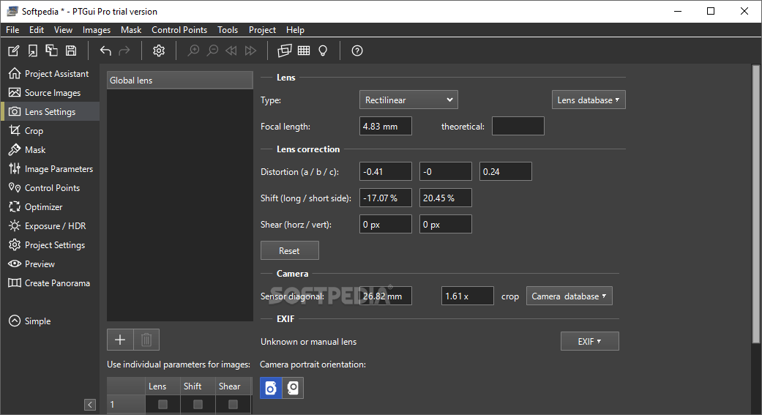Show the grid table toolbar icon
Screen dimensions: 762x415
pyautogui.click(x=304, y=51)
